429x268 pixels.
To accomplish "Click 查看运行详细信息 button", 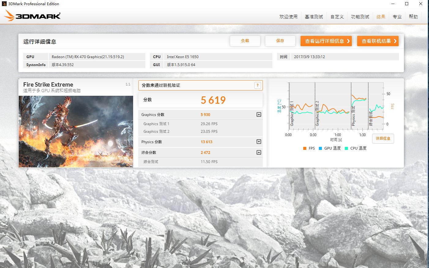I will pyautogui.click(x=326, y=41).
